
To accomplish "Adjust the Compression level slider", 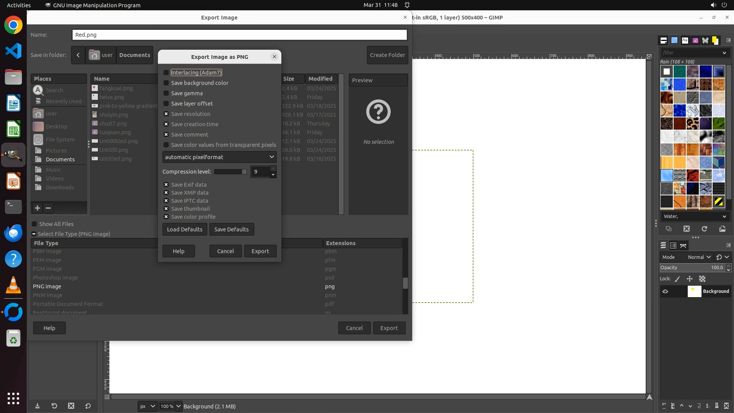I will pos(230,172).
